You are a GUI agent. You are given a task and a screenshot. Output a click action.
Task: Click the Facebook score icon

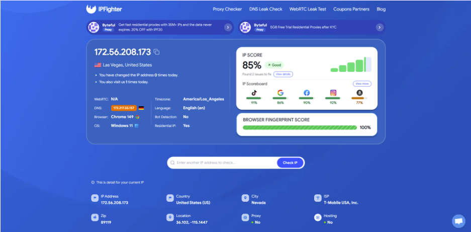307,93
